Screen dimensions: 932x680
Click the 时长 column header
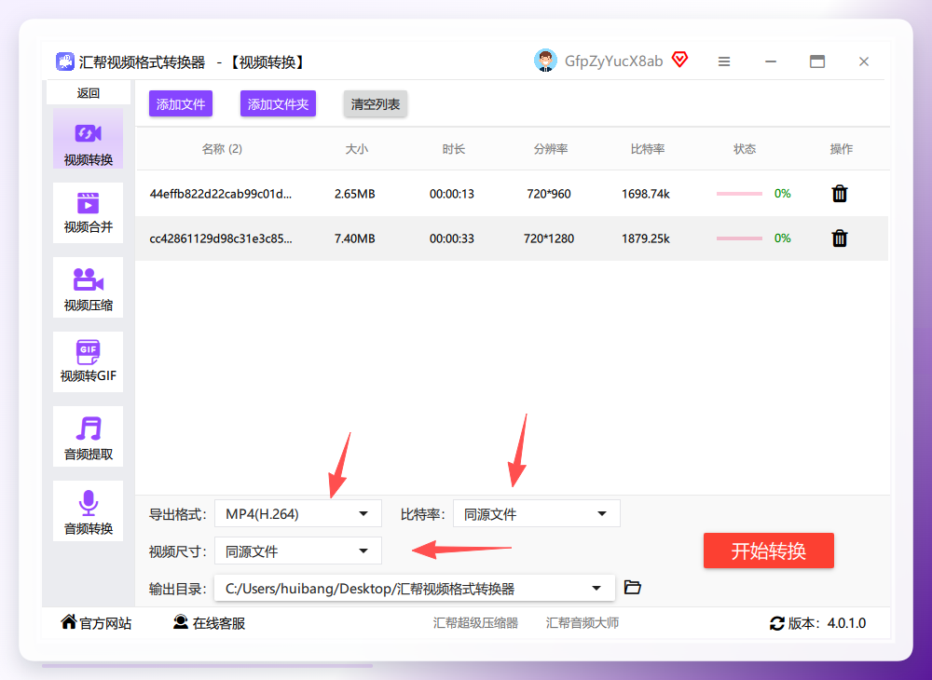point(454,149)
